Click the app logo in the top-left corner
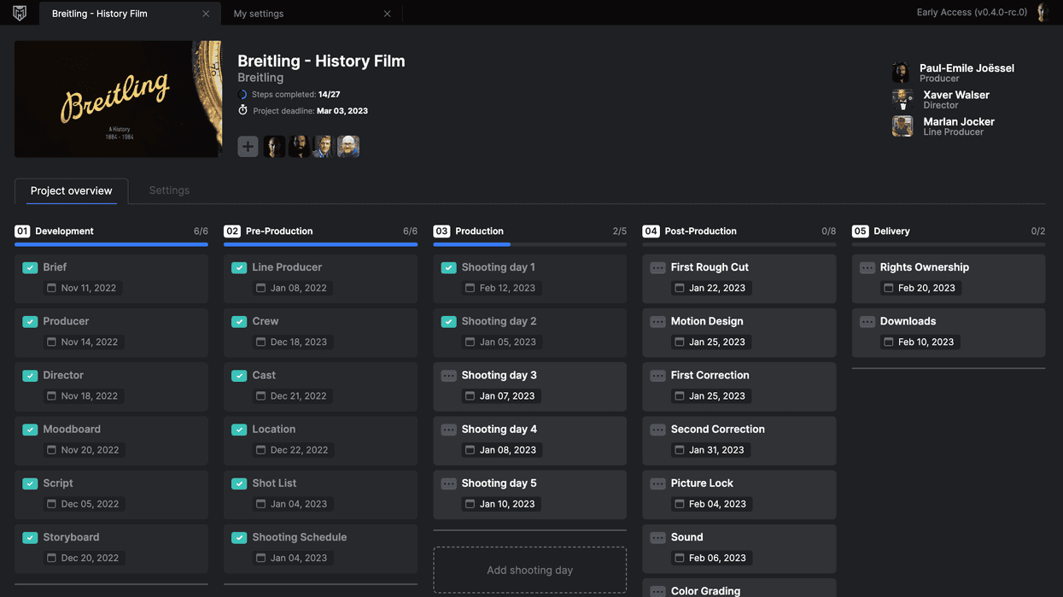The width and height of the screenshot is (1063, 597). pyautogui.click(x=20, y=13)
